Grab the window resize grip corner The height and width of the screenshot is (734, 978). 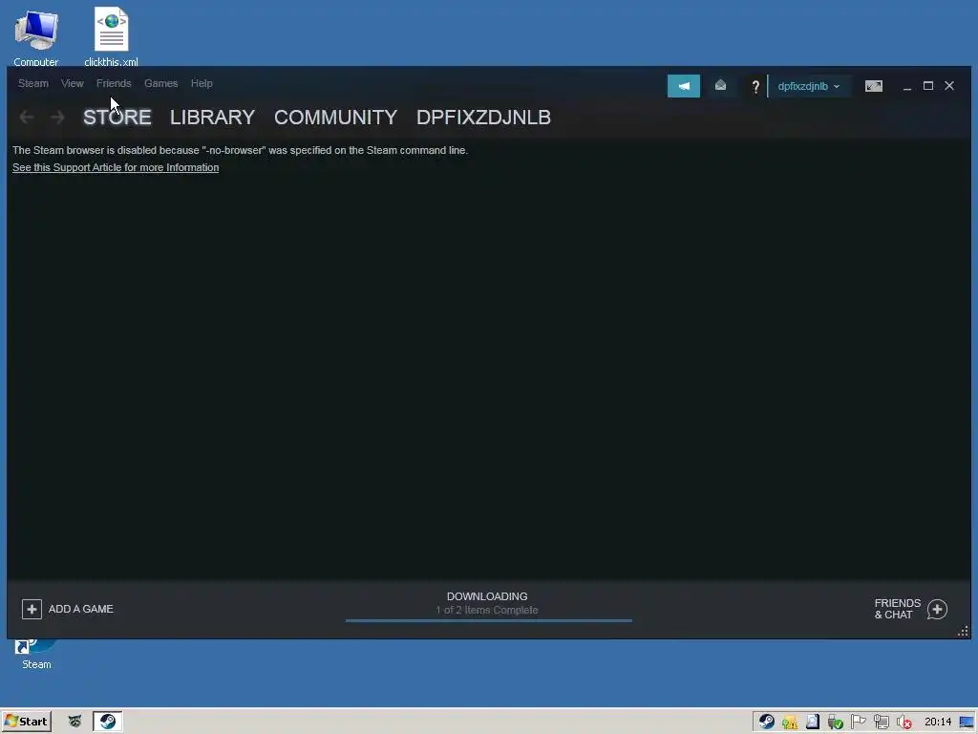coord(963,632)
